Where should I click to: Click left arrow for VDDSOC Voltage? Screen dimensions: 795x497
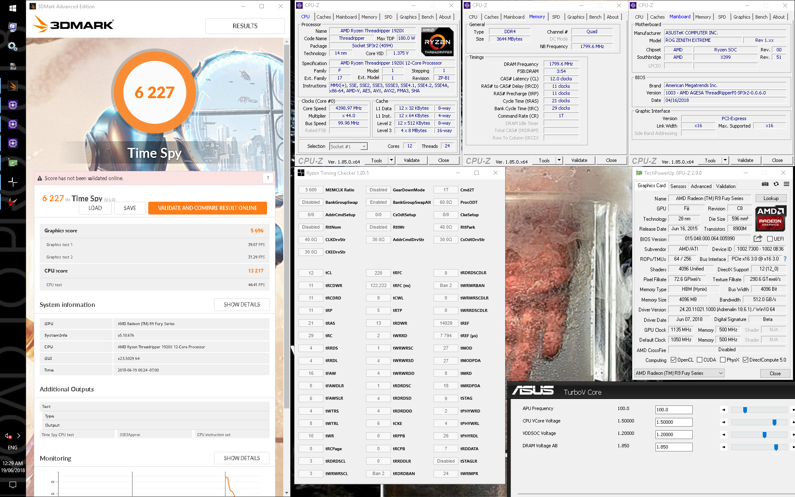[x=723, y=435]
